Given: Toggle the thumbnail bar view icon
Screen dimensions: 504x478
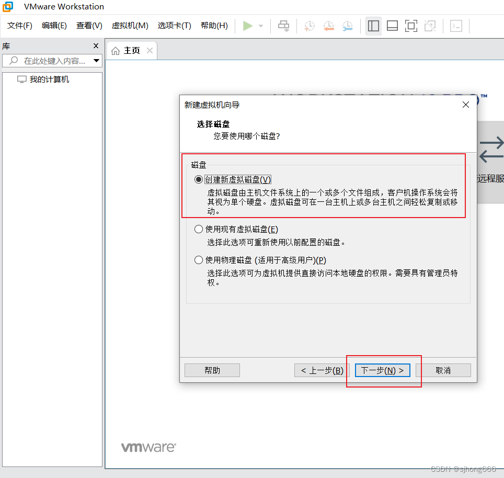Looking at the screenshot, I should [x=392, y=26].
